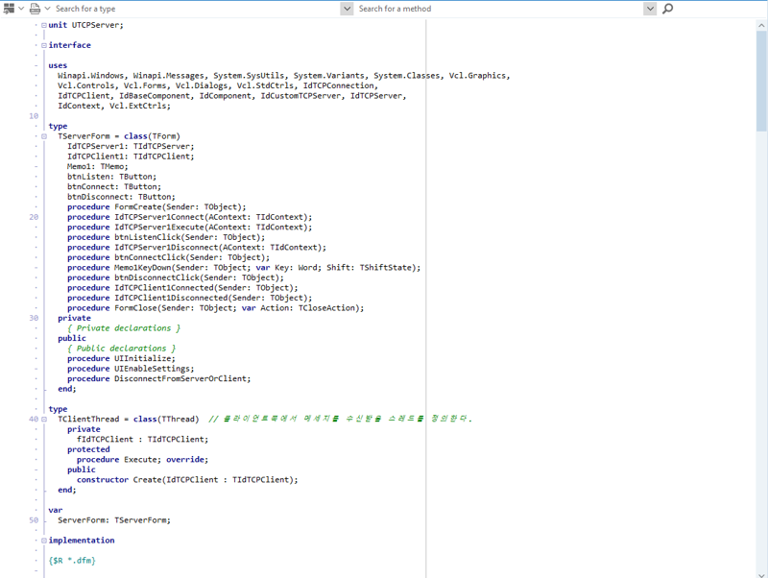The width and height of the screenshot is (768, 578).
Task: Click the "{$R *.dfm}" compiler directive
Action: pos(72,561)
